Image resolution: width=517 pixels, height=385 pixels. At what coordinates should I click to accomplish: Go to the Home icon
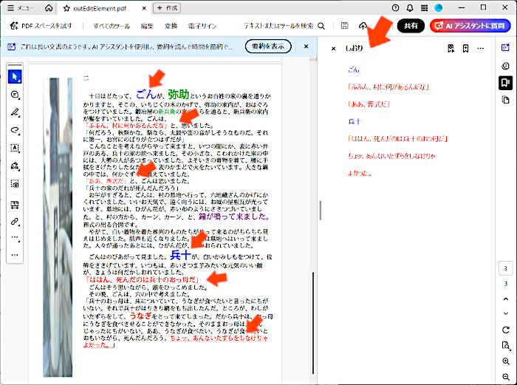[49, 8]
